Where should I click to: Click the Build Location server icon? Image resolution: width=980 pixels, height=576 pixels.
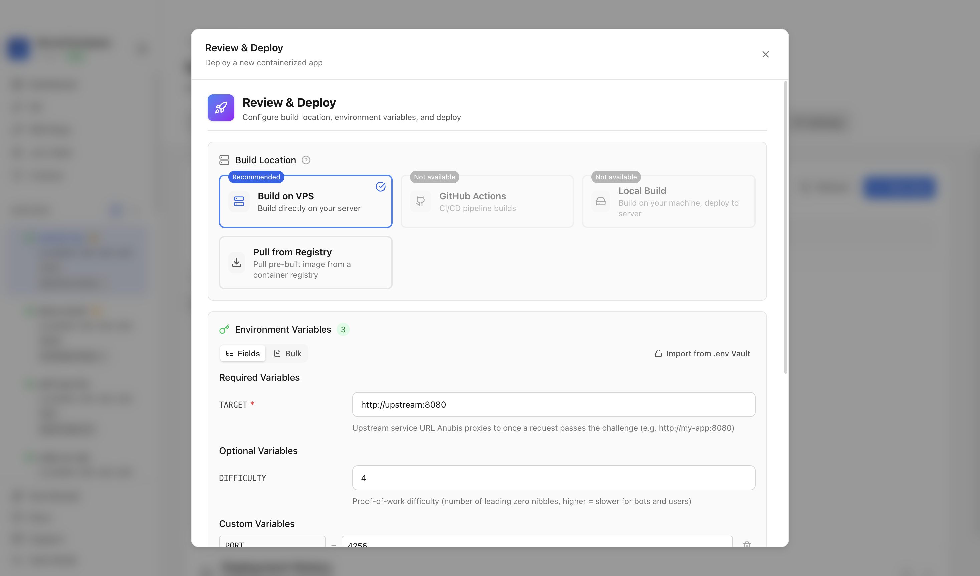tap(224, 160)
